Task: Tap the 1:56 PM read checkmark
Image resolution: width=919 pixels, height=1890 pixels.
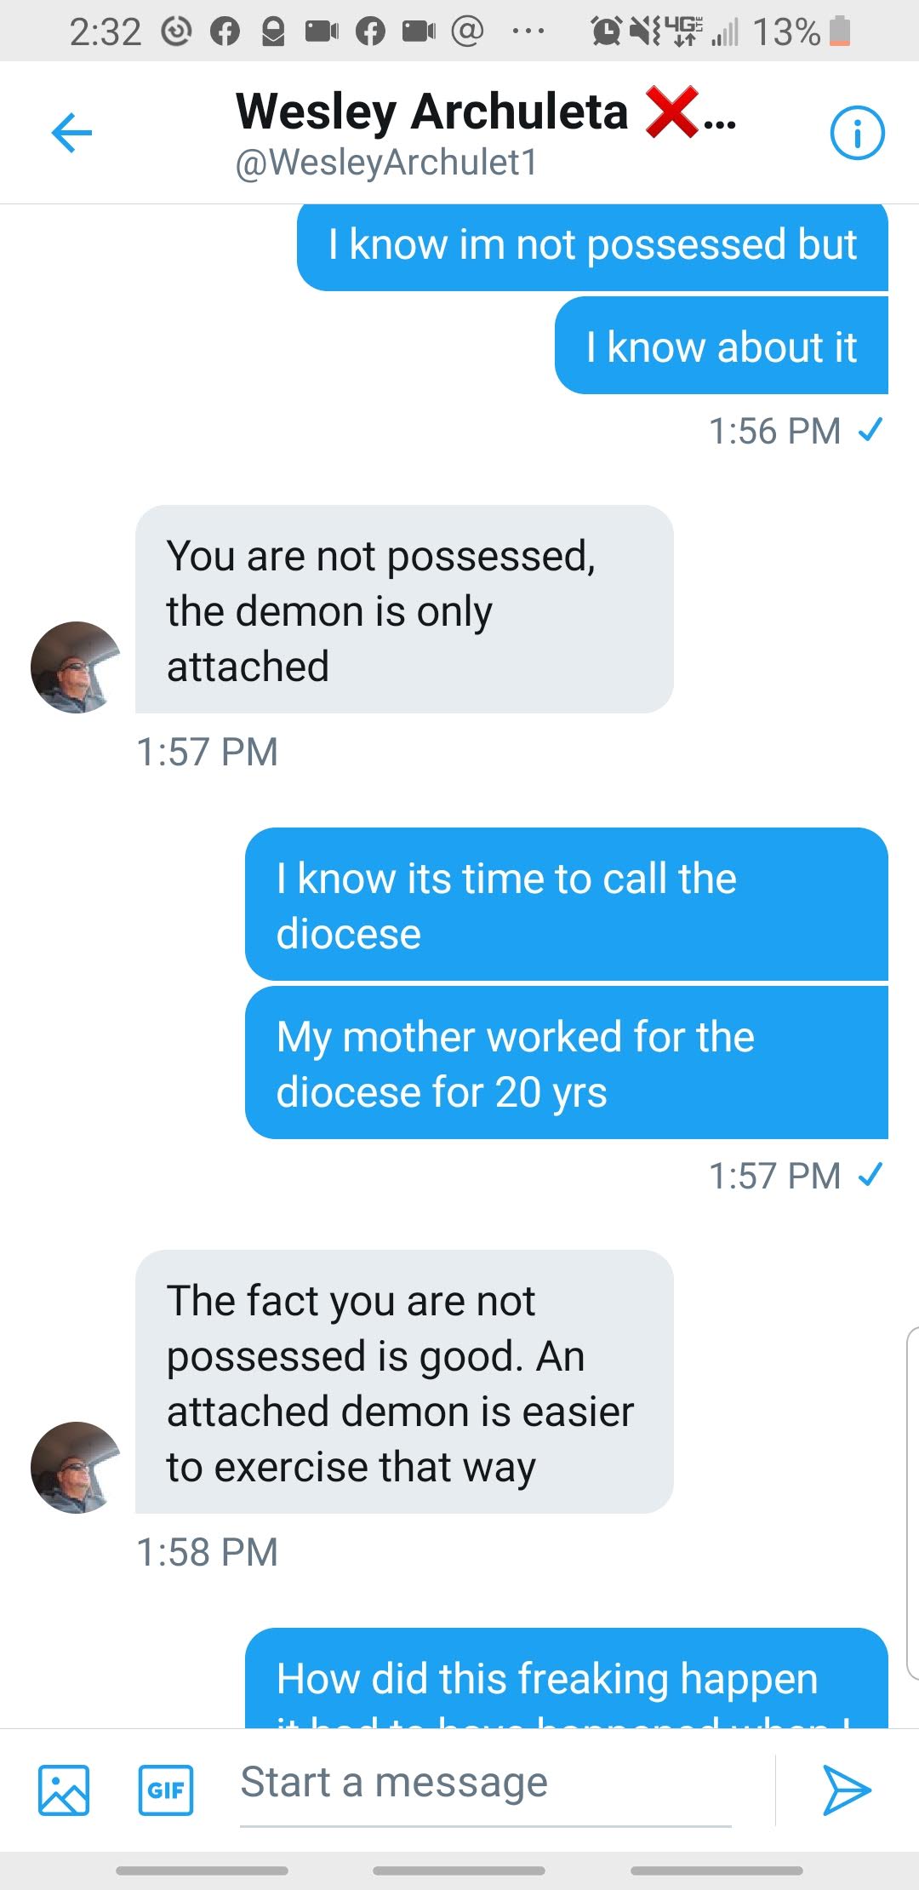Action: pyautogui.click(x=870, y=430)
